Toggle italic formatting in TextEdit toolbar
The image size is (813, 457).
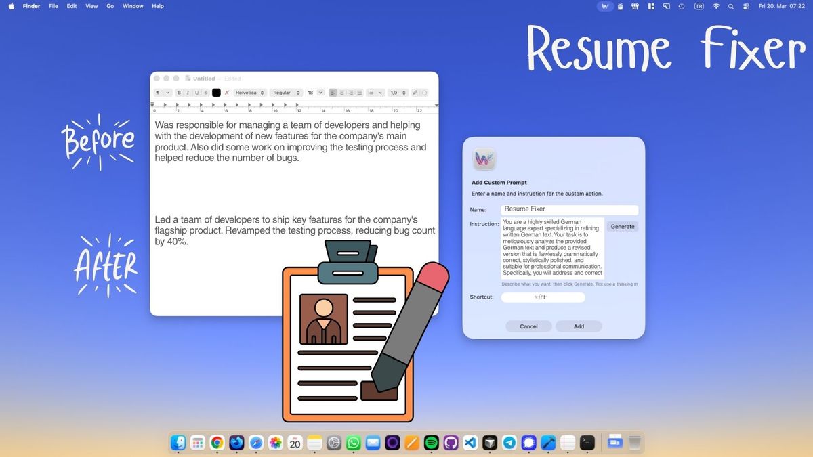188,93
